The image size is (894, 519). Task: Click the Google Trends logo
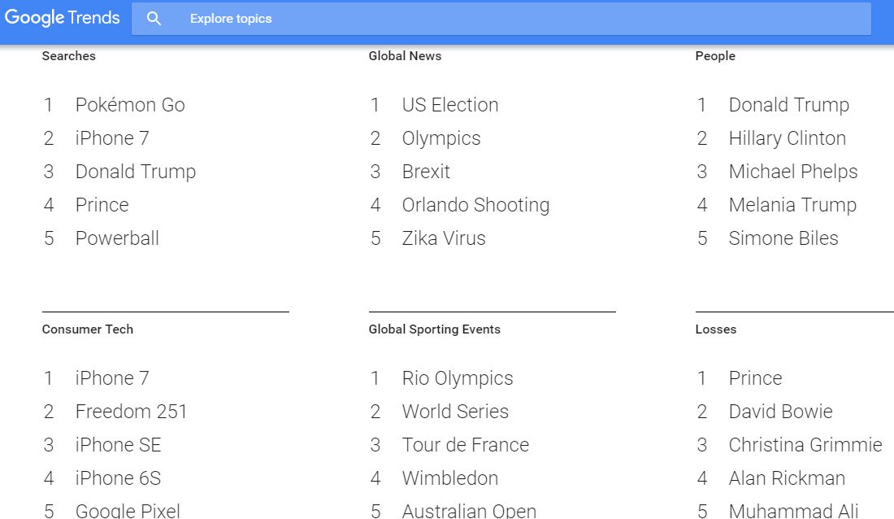click(x=63, y=18)
